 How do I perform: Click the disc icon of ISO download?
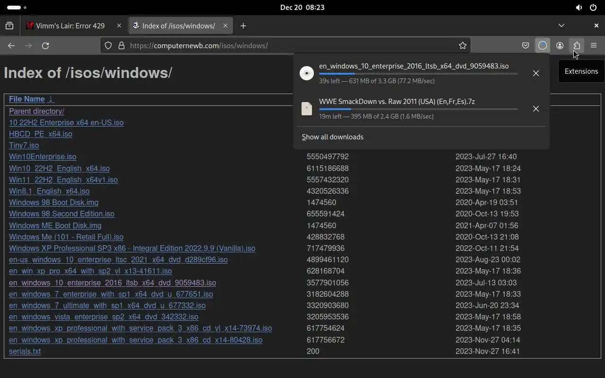pyautogui.click(x=307, y=73)
